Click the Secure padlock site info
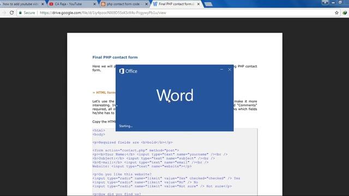Viewport: 349px width, 196px height. click(x=27, y=13)
